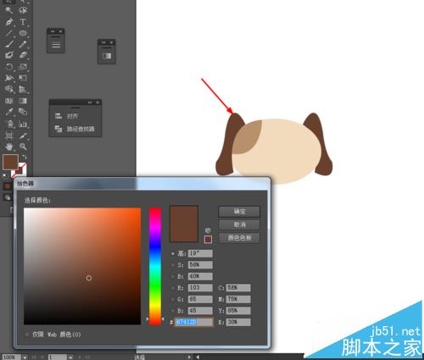Select the Paintbrush tool
Viewport: 424px width, 360px height.
pos(8,44)
